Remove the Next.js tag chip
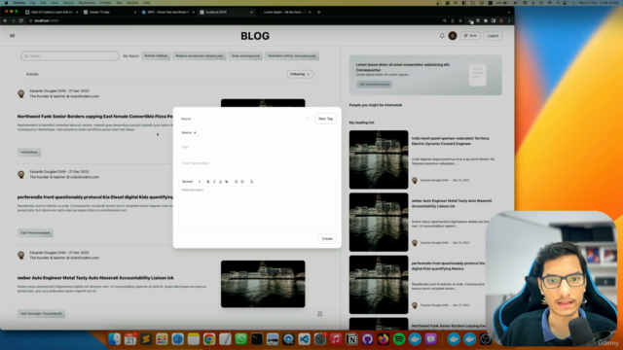623x350 pixels. coord(195,133)
